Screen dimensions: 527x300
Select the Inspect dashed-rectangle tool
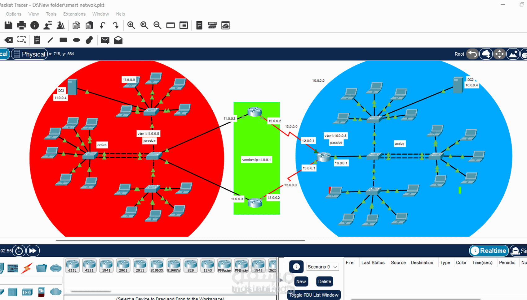pos(21,40)
